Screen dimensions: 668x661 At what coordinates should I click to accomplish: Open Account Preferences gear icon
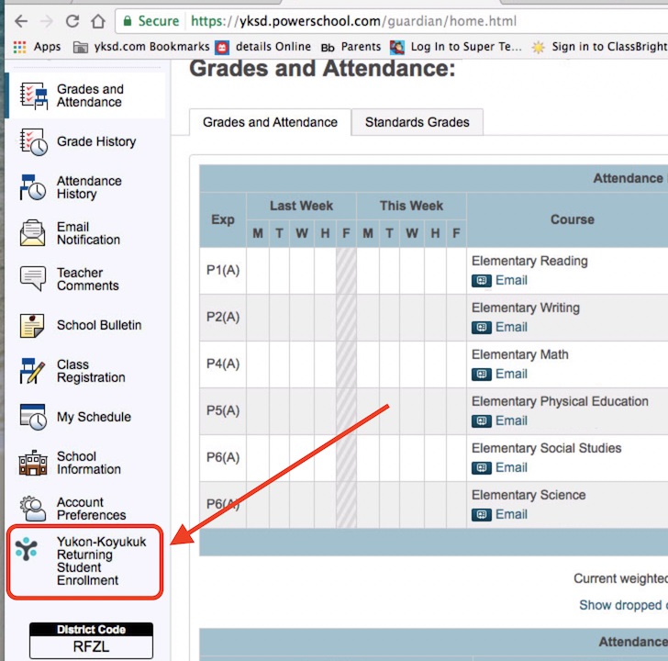click(33, 509)
